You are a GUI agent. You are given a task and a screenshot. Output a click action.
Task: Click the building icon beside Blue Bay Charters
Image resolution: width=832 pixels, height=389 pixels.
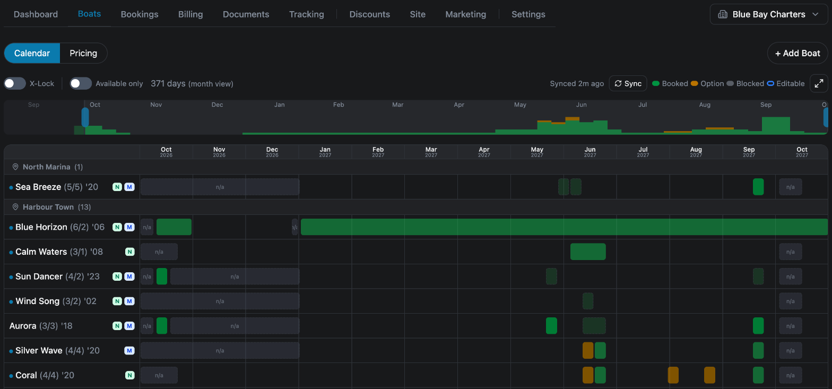[723, 14]
